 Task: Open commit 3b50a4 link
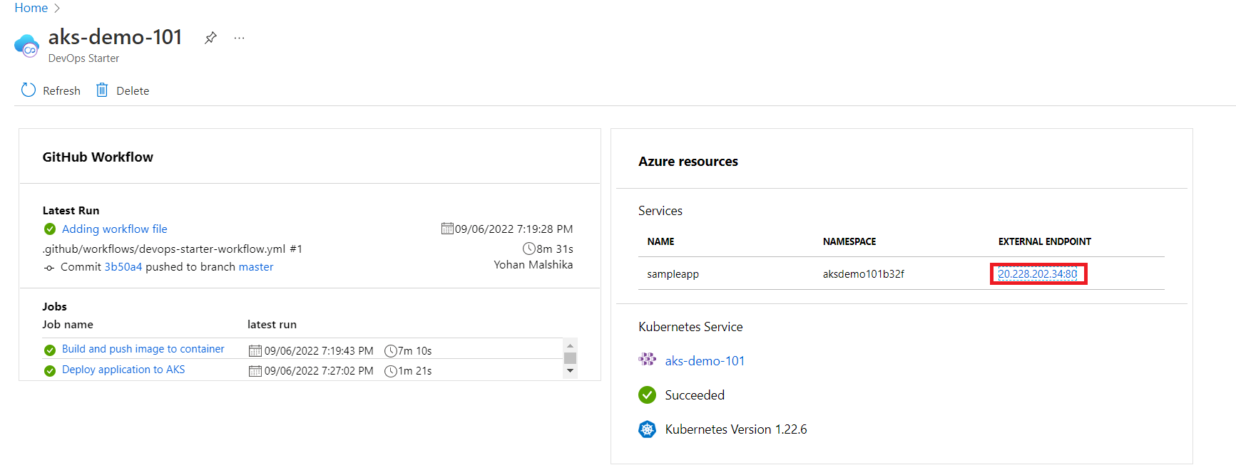click(123, 267)
